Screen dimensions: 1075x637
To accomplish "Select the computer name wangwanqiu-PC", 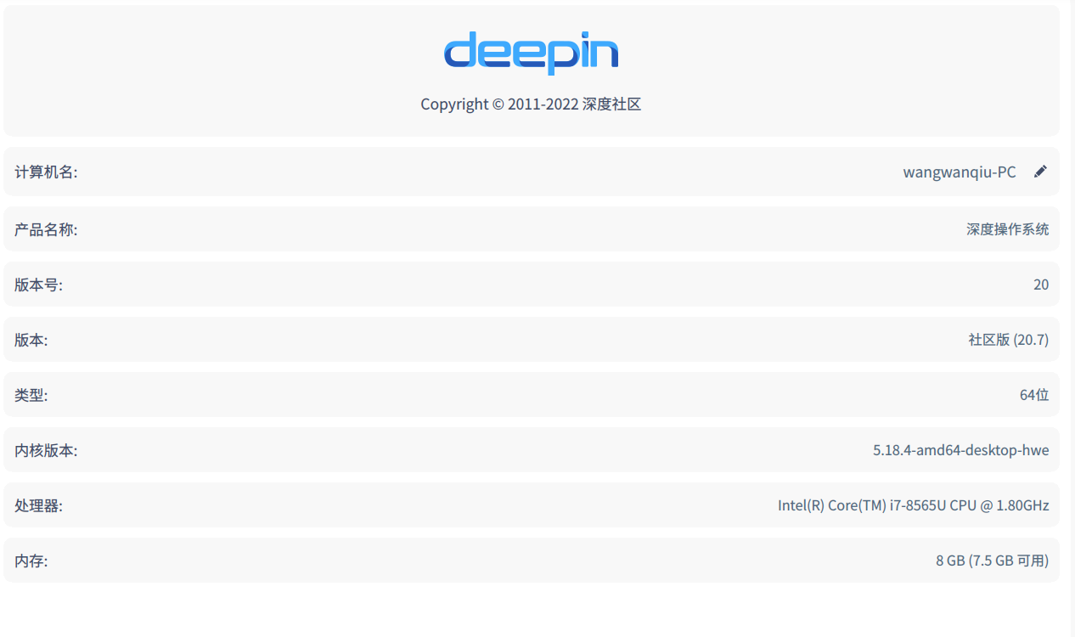I will (x=960, y=172).
